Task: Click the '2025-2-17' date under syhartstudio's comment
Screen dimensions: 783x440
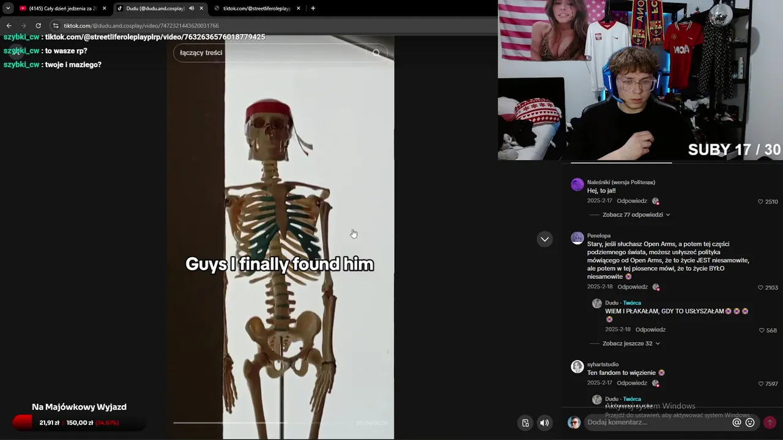Action: (599, 383)
